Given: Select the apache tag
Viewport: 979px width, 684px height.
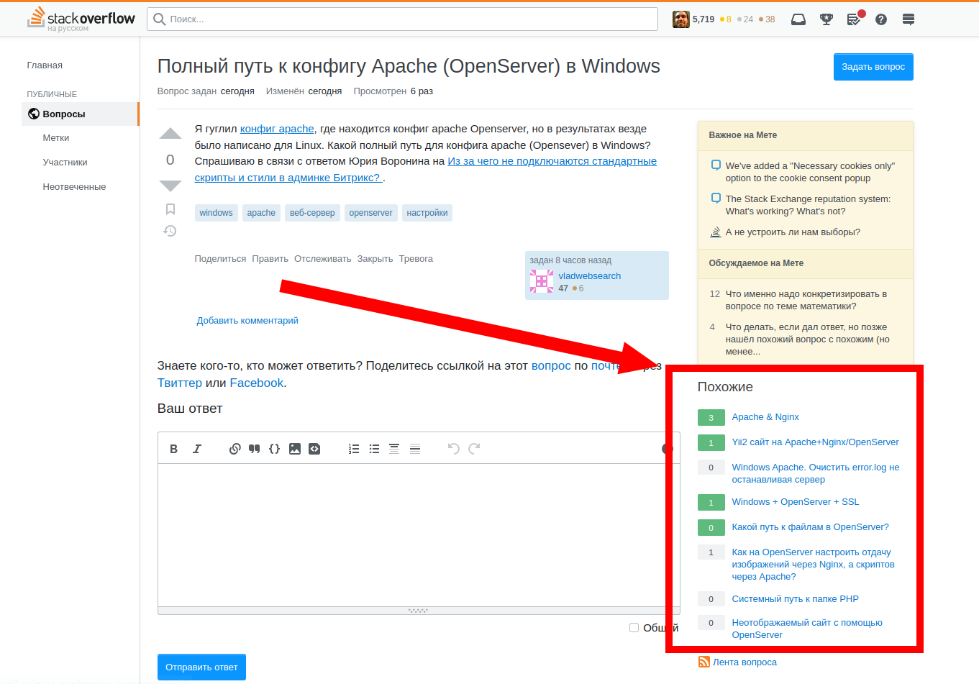Looking at the screenshot, I should (x=261, y=213).
